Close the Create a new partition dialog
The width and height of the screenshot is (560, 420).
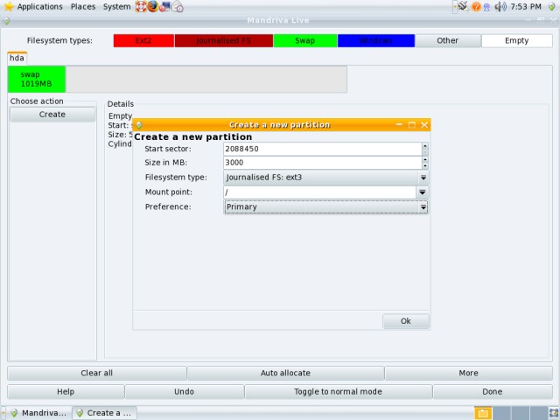tap(424, 124)
